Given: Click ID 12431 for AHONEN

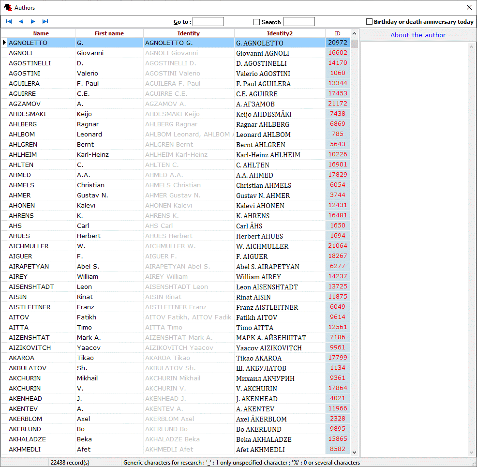Looking at the screenshot, I should (338, 205).
